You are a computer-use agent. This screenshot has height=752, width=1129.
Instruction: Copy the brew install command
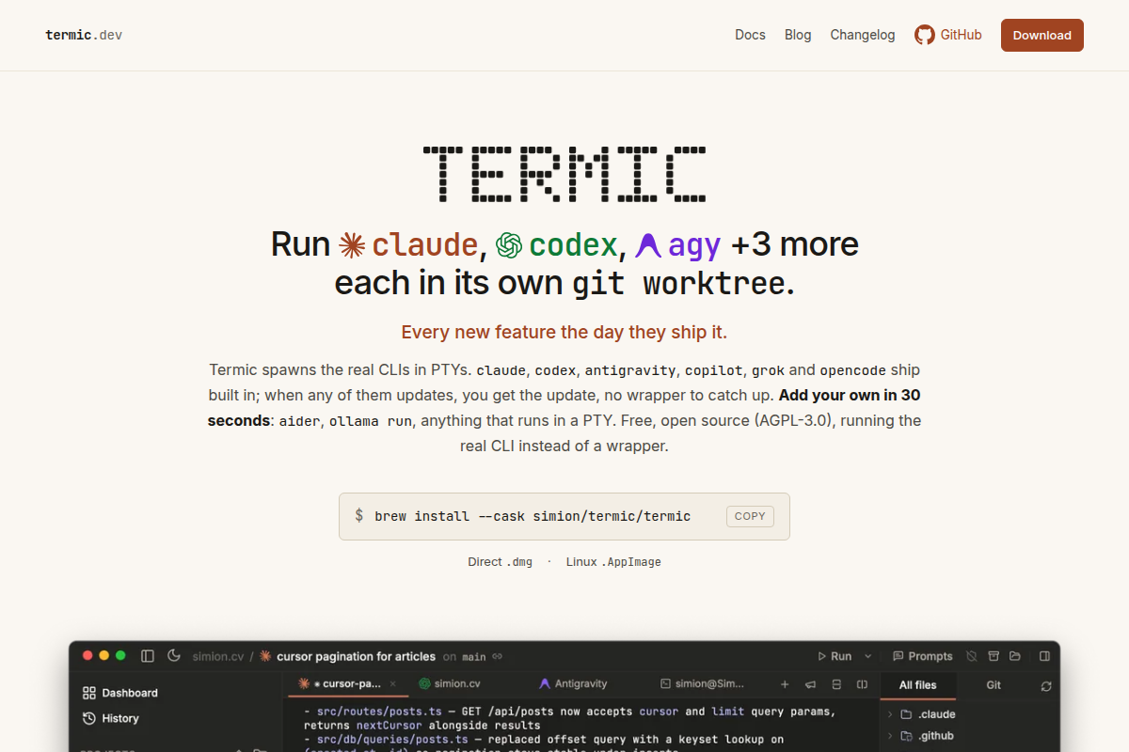(750, 516)
